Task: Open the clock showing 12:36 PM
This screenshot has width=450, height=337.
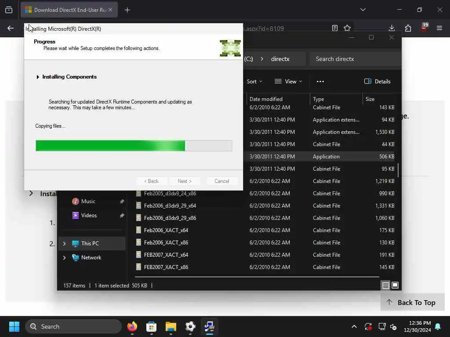Action: 417,326
